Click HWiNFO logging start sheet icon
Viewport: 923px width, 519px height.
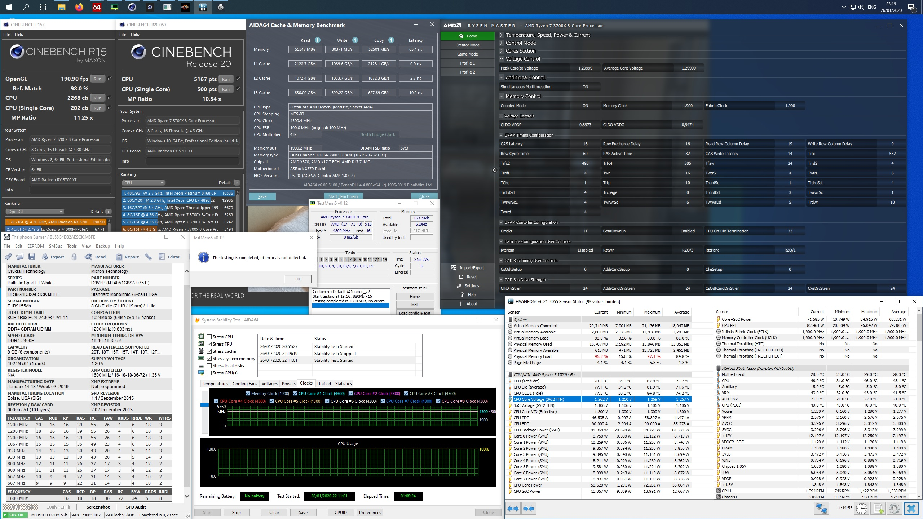pyautogui.click(x=878, y=509)
